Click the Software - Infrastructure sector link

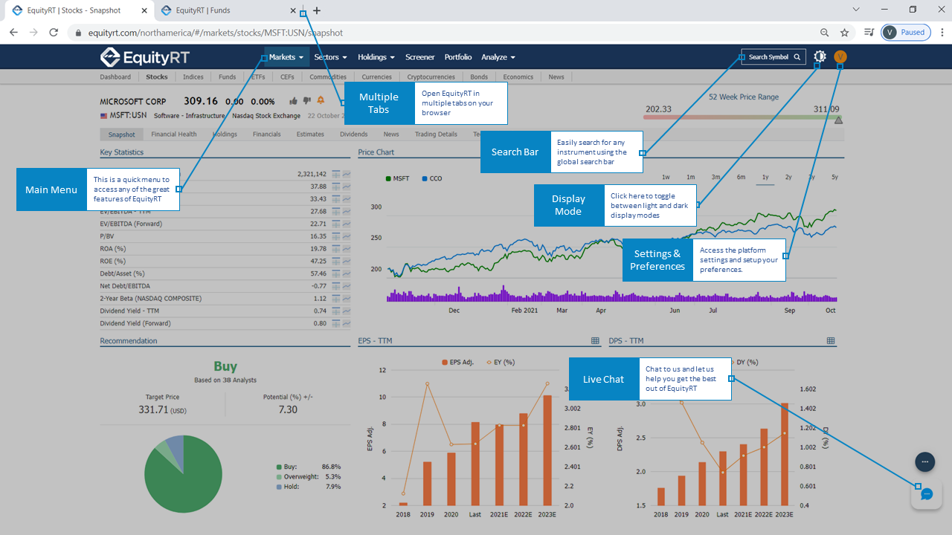pos(189,116)
